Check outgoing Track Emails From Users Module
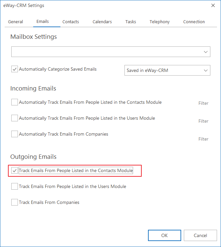This screenshot has width=221, height=247. pos(15,186)
